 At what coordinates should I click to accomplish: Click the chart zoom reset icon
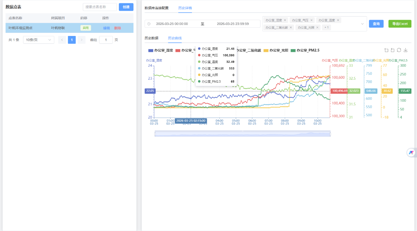coord(393,50)
